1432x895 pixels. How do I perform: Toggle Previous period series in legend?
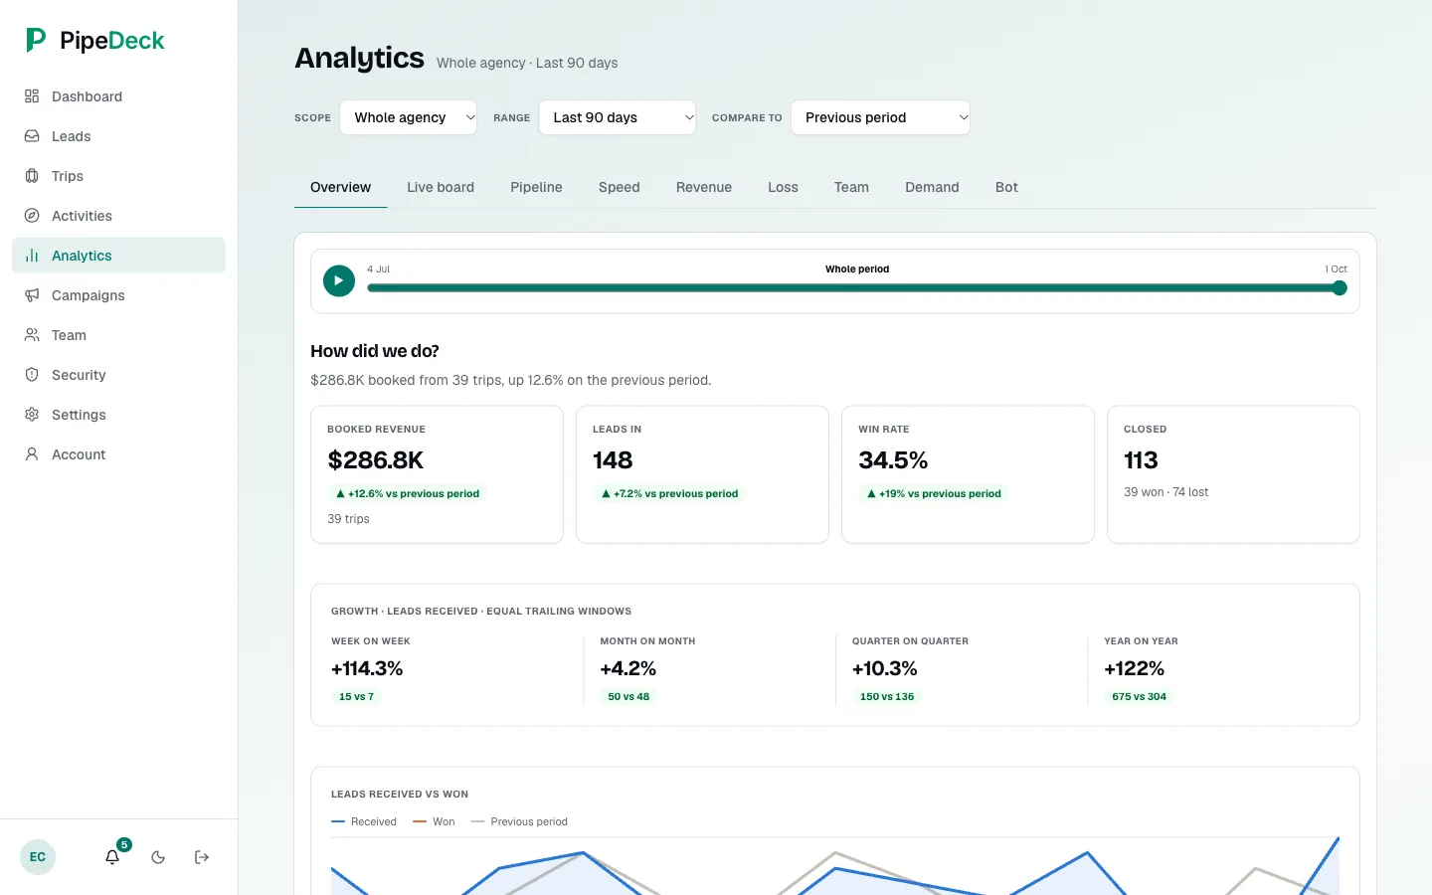519,821
